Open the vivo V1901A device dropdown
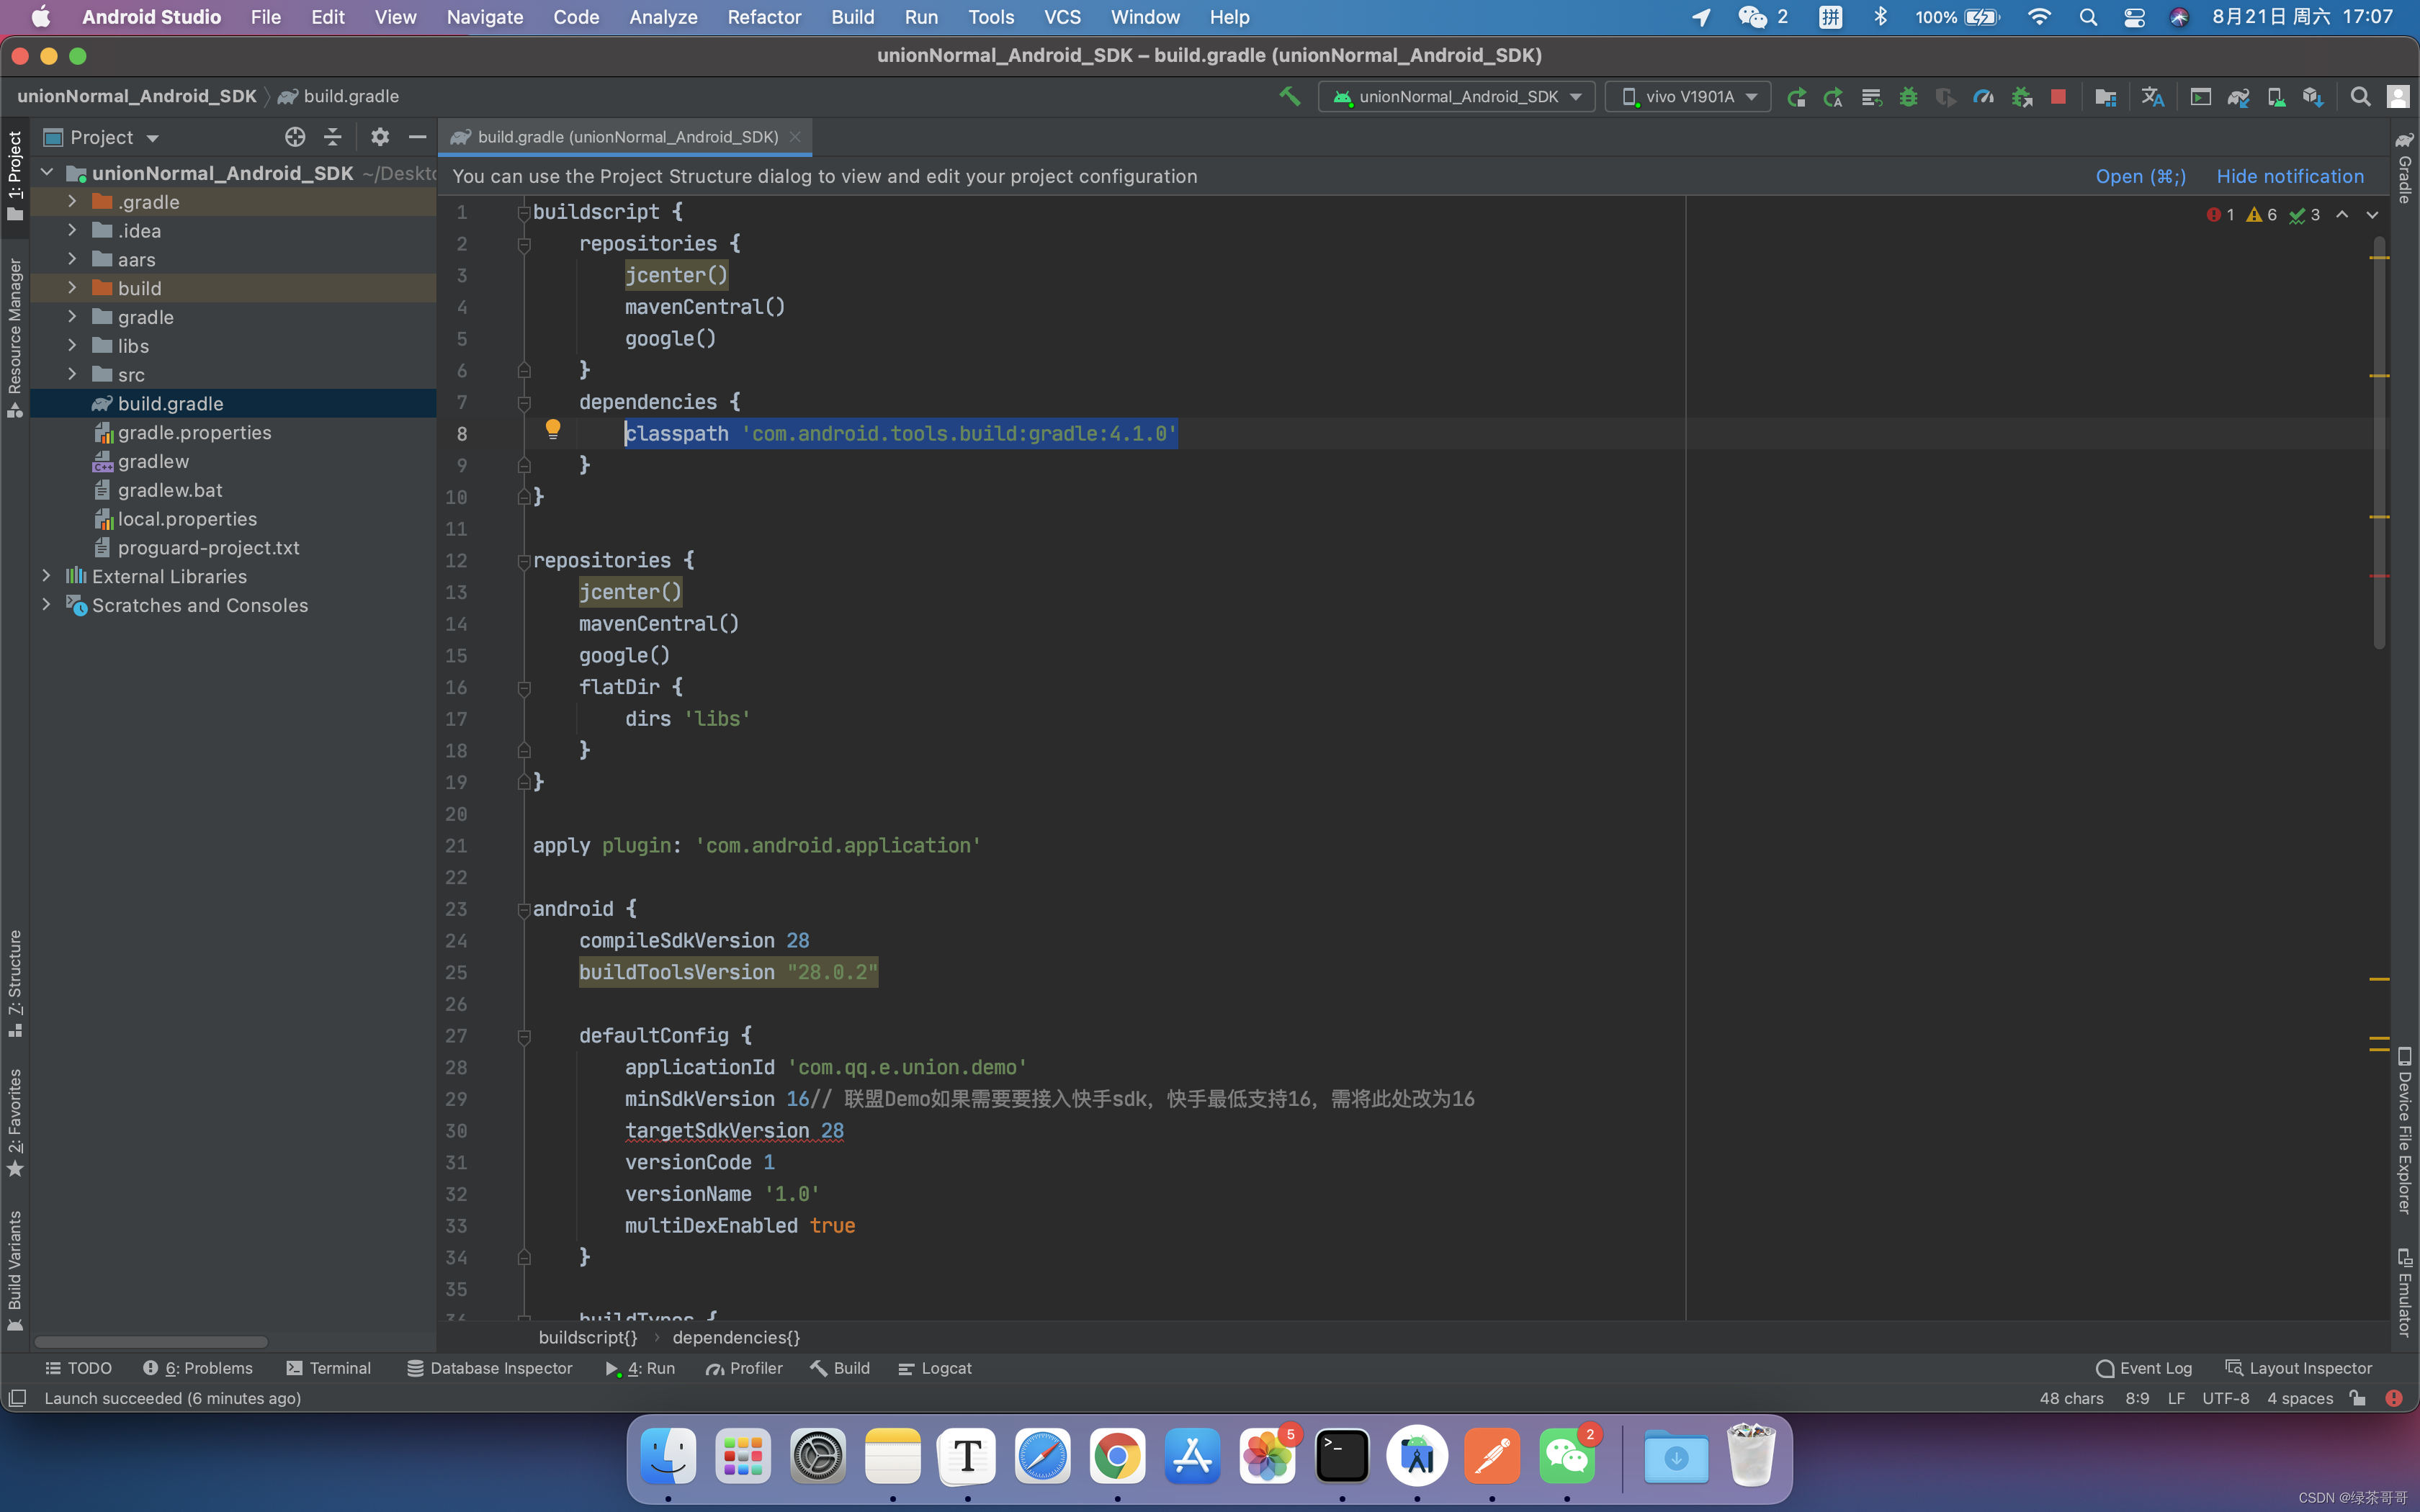The width and height of the screenshot is (2420, 1512). pos(1687,97)
